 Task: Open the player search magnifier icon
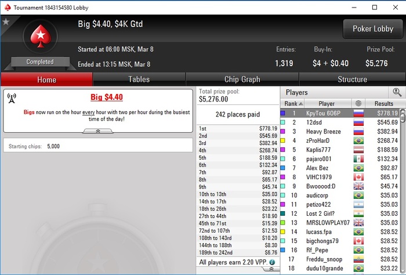397,92
